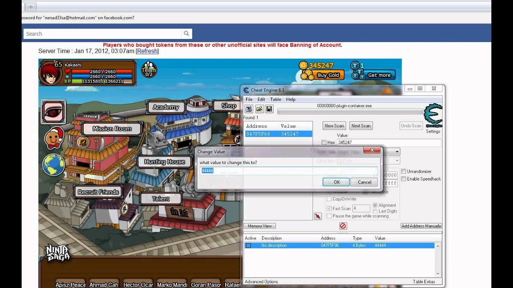Click the gold coin G icon
The image size is (513, 288).
click(x=303, y=65)
